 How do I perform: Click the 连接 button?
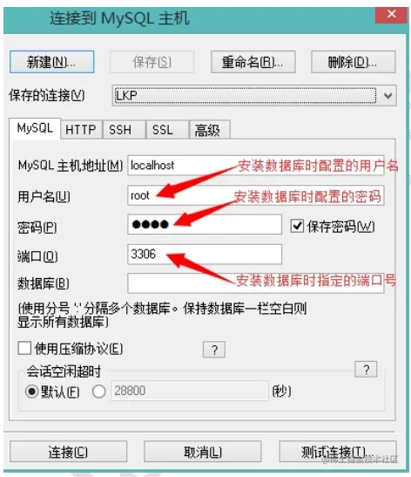(x=68, y=452)
